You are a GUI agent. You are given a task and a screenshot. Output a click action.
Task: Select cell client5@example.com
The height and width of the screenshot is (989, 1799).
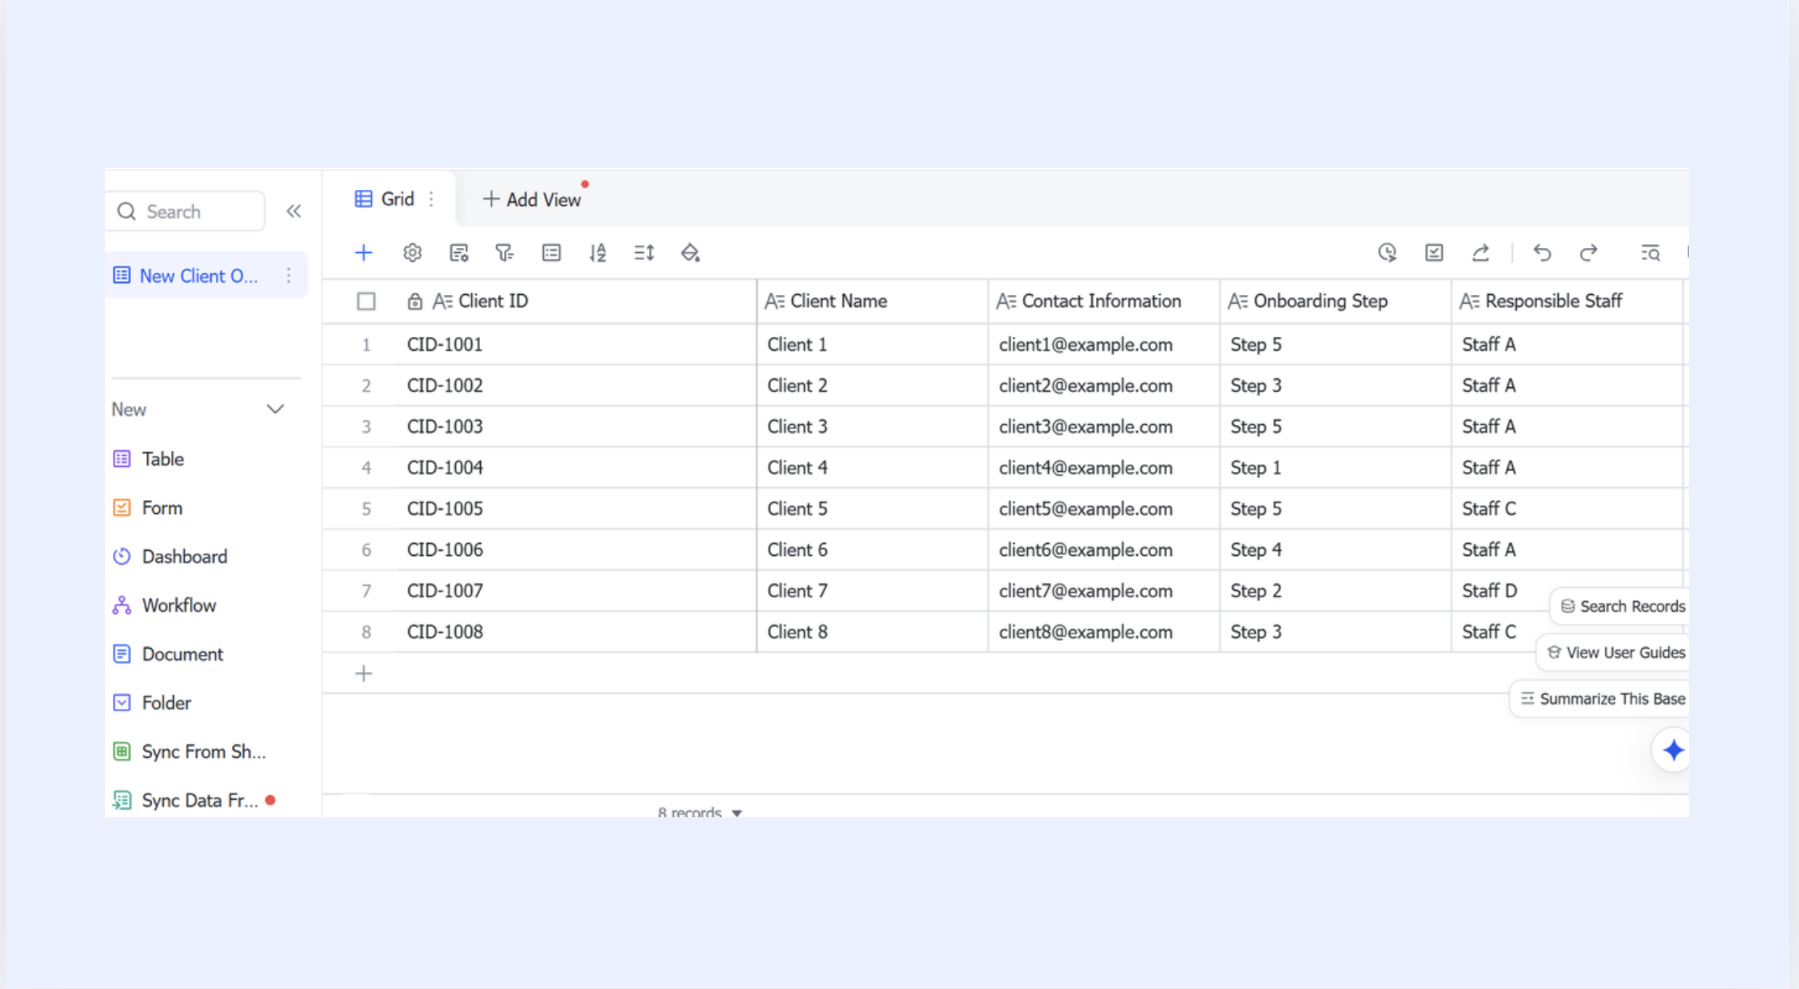[1104, 508]
